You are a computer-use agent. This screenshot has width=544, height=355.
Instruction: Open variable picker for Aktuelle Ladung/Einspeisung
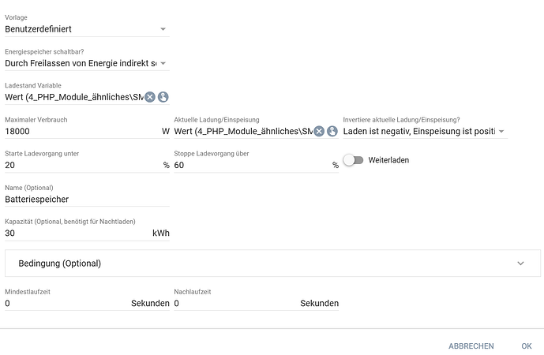(x=332, y=131)
